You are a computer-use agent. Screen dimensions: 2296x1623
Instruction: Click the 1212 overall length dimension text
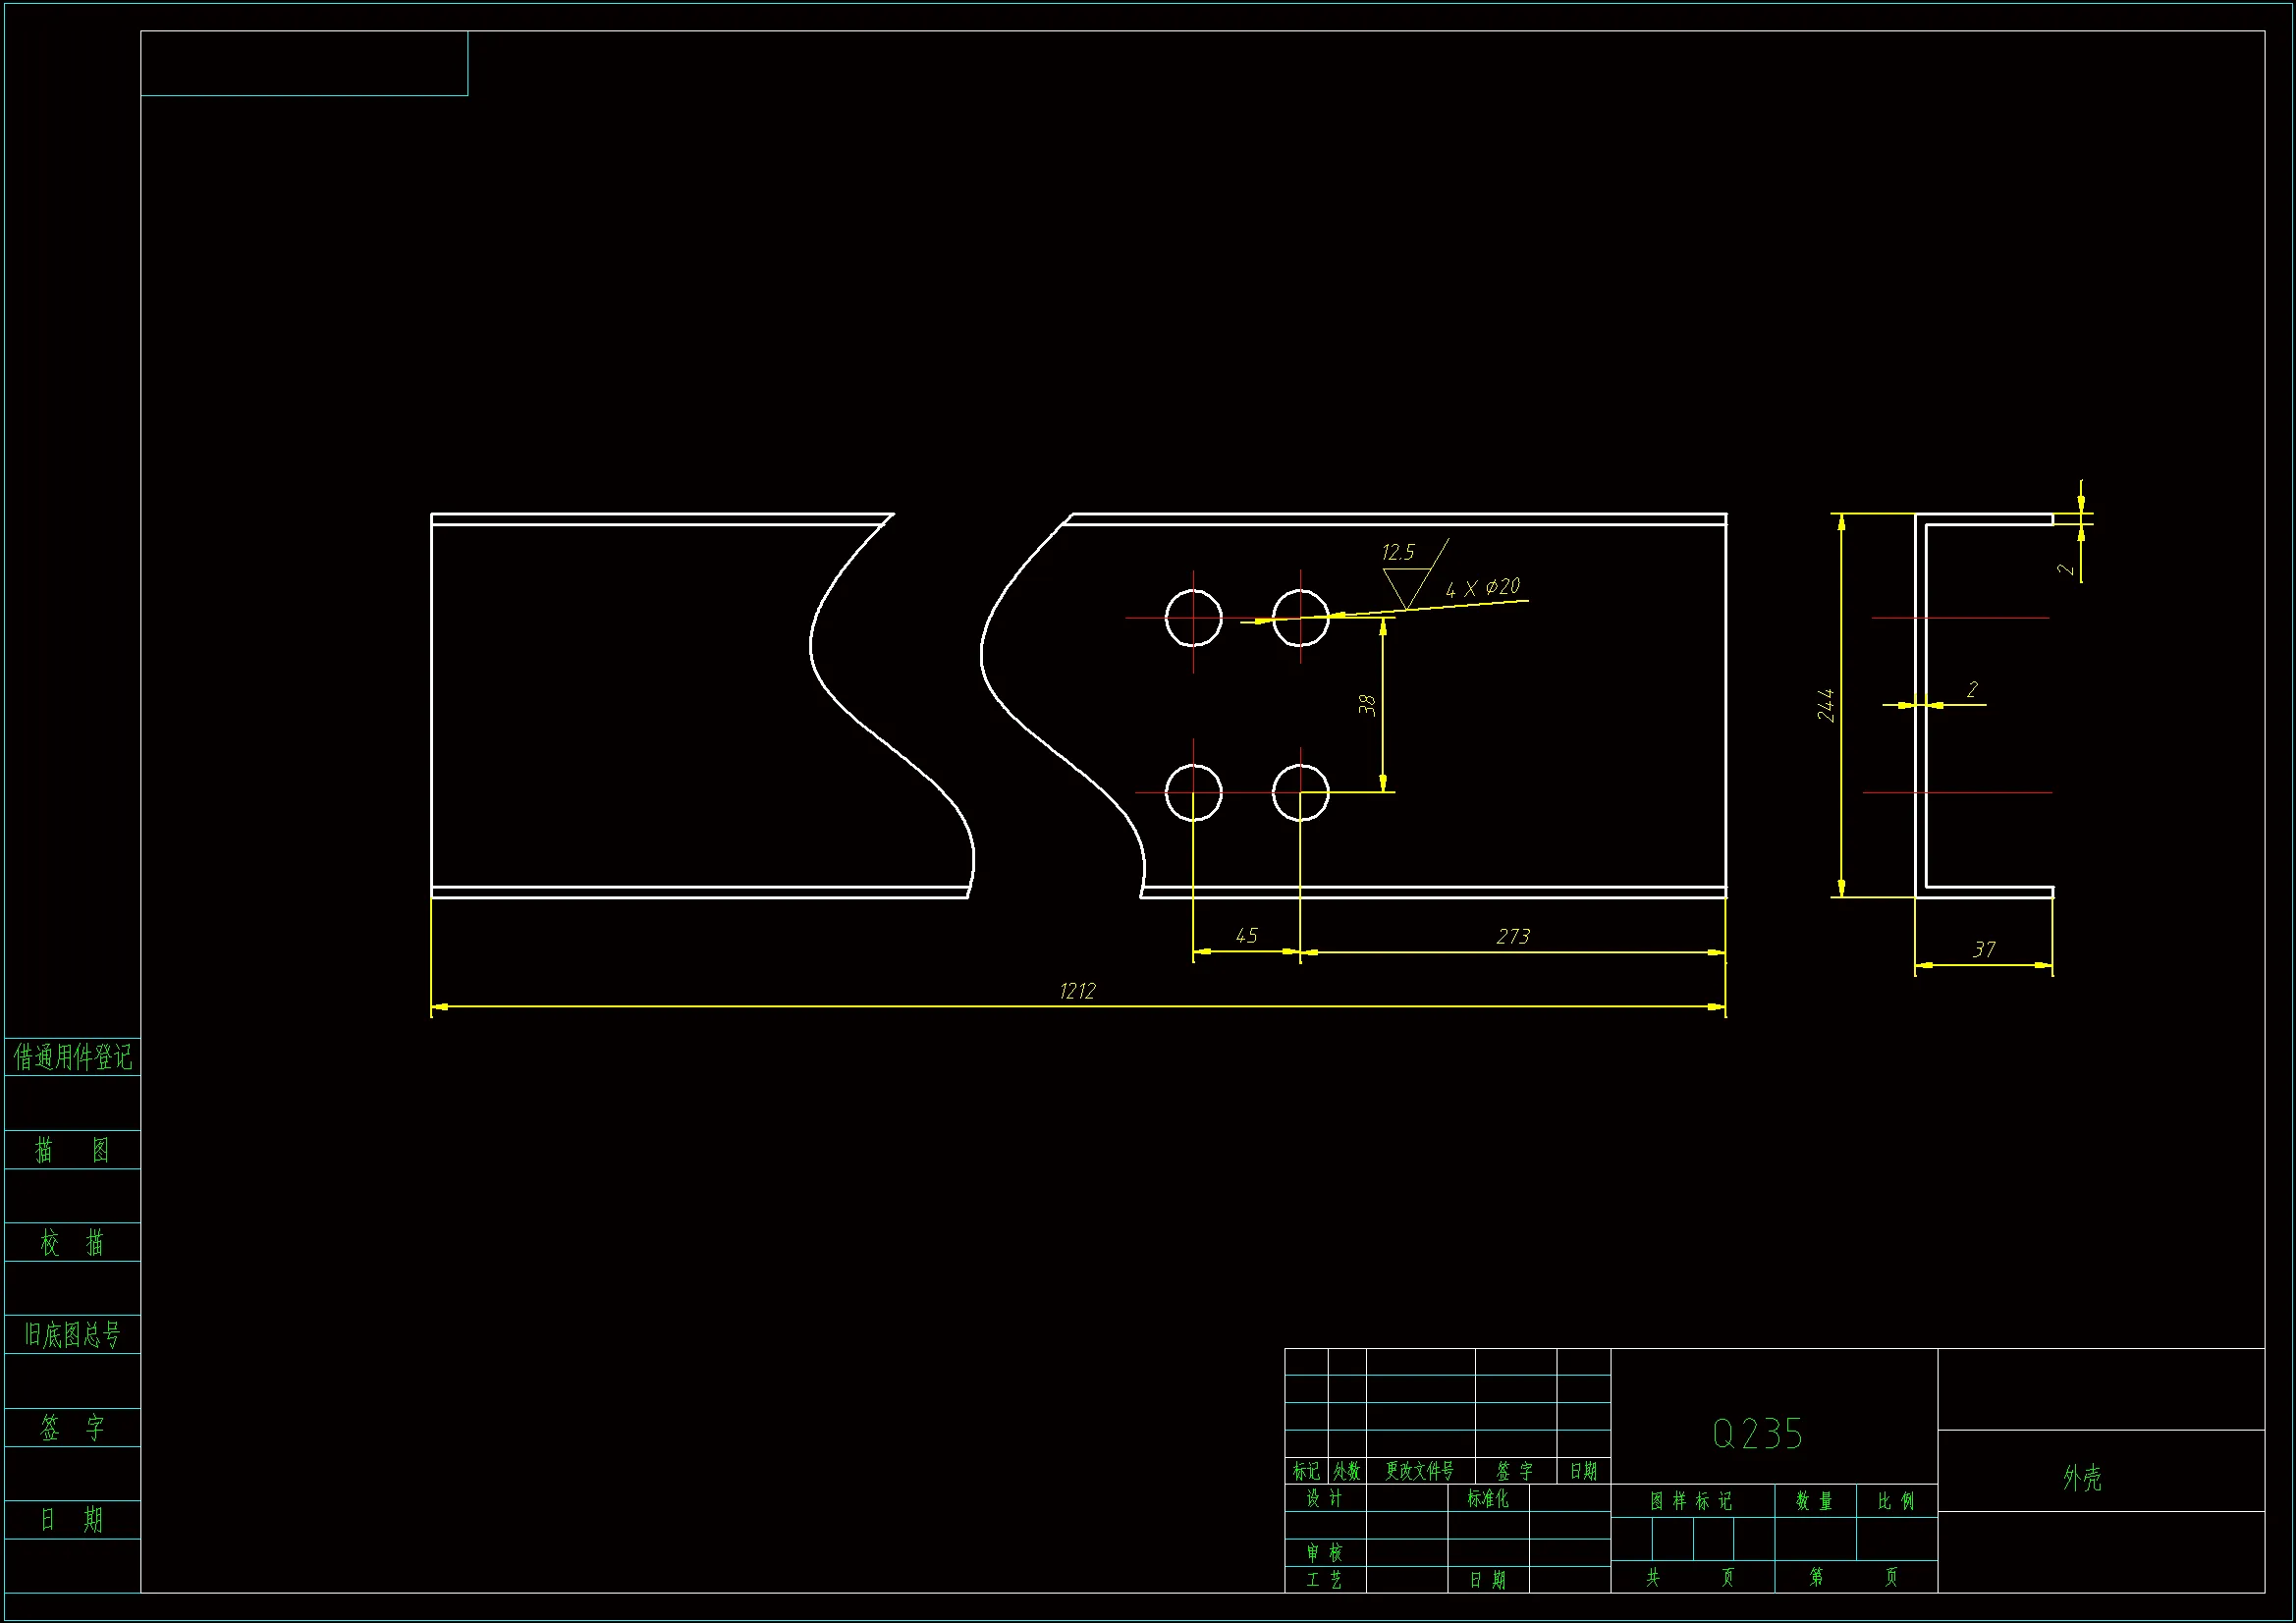[1077, 991]
